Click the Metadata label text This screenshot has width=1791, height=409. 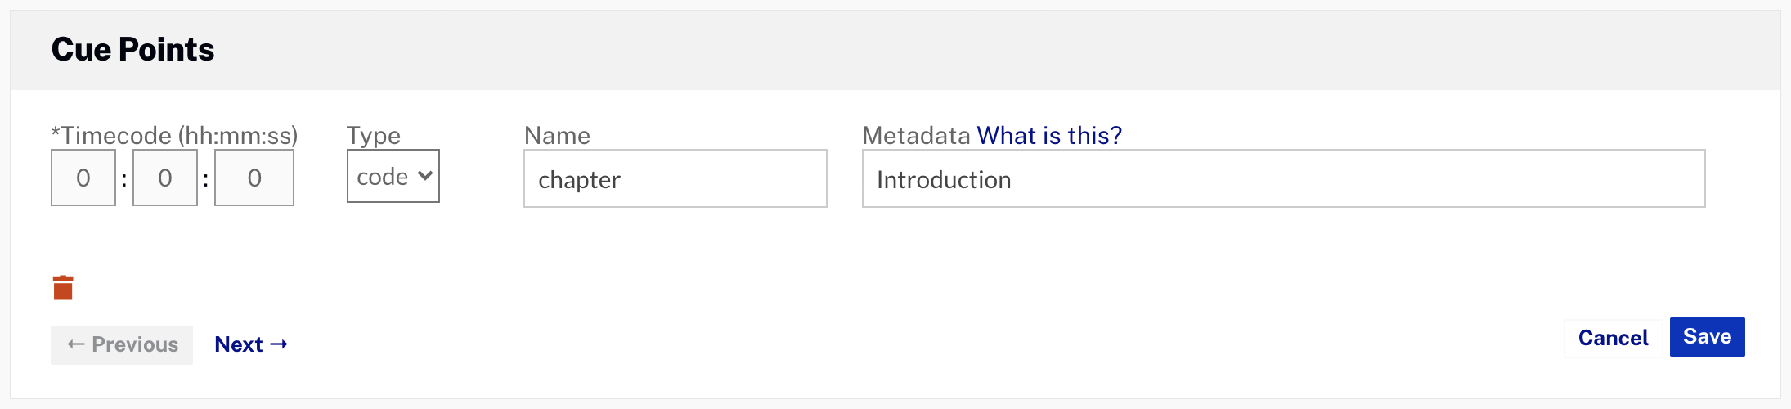tap(916, 135)
